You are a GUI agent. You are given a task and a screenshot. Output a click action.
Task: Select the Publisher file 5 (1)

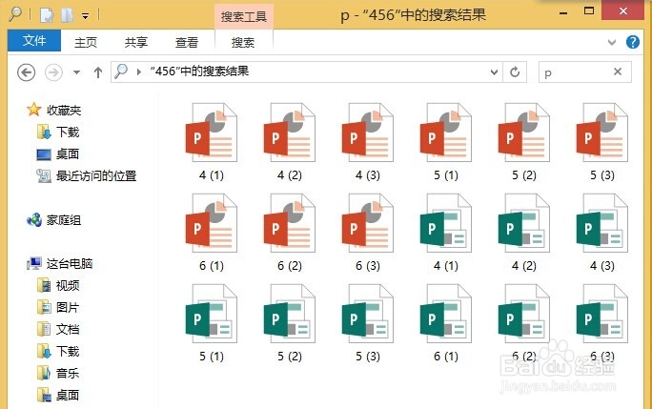[x=212, y=323]
